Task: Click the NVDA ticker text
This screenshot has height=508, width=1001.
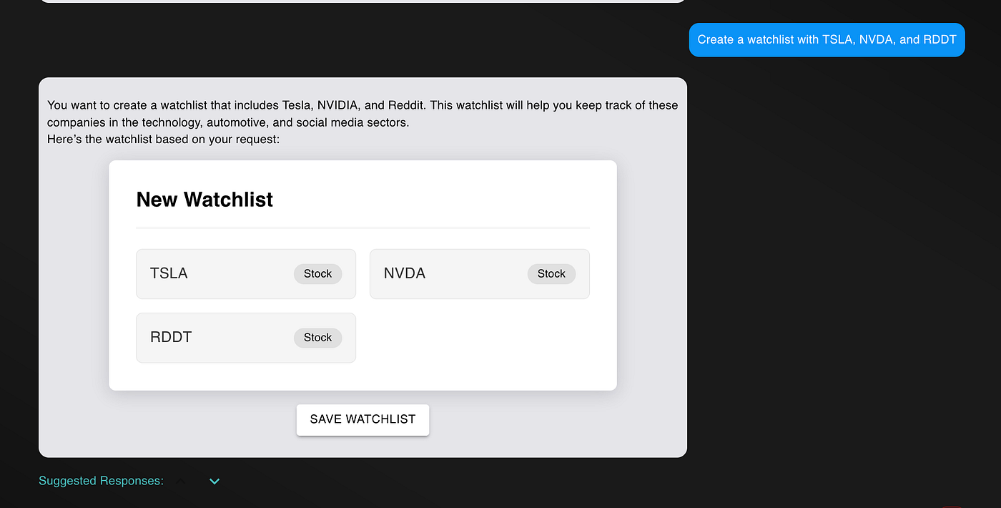Action: 405,273
